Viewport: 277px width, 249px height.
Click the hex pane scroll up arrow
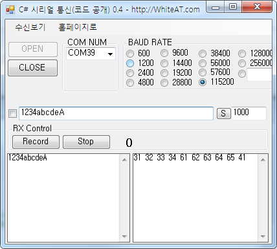pos(263,160)
